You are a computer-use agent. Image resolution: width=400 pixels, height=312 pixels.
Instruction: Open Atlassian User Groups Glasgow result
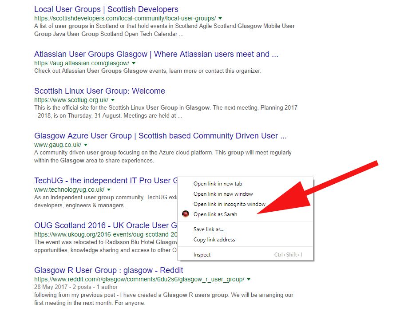point(156,54)
